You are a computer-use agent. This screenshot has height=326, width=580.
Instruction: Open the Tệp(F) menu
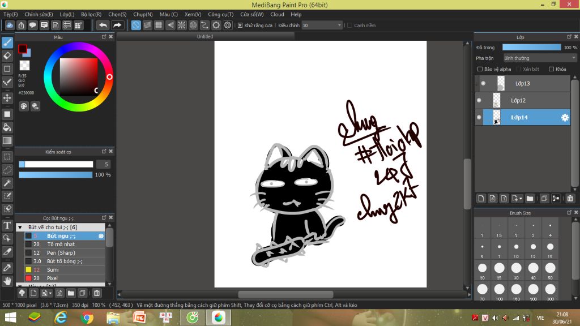(11, 14)
